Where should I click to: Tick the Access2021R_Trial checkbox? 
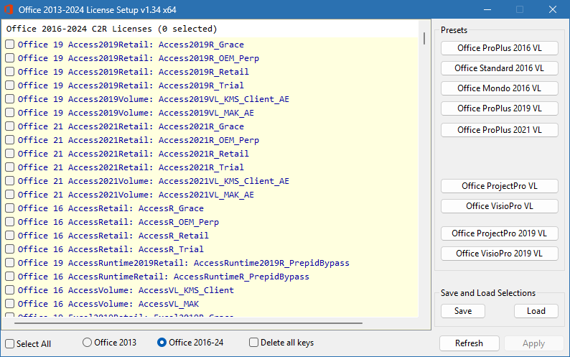(x=10, y=167)
